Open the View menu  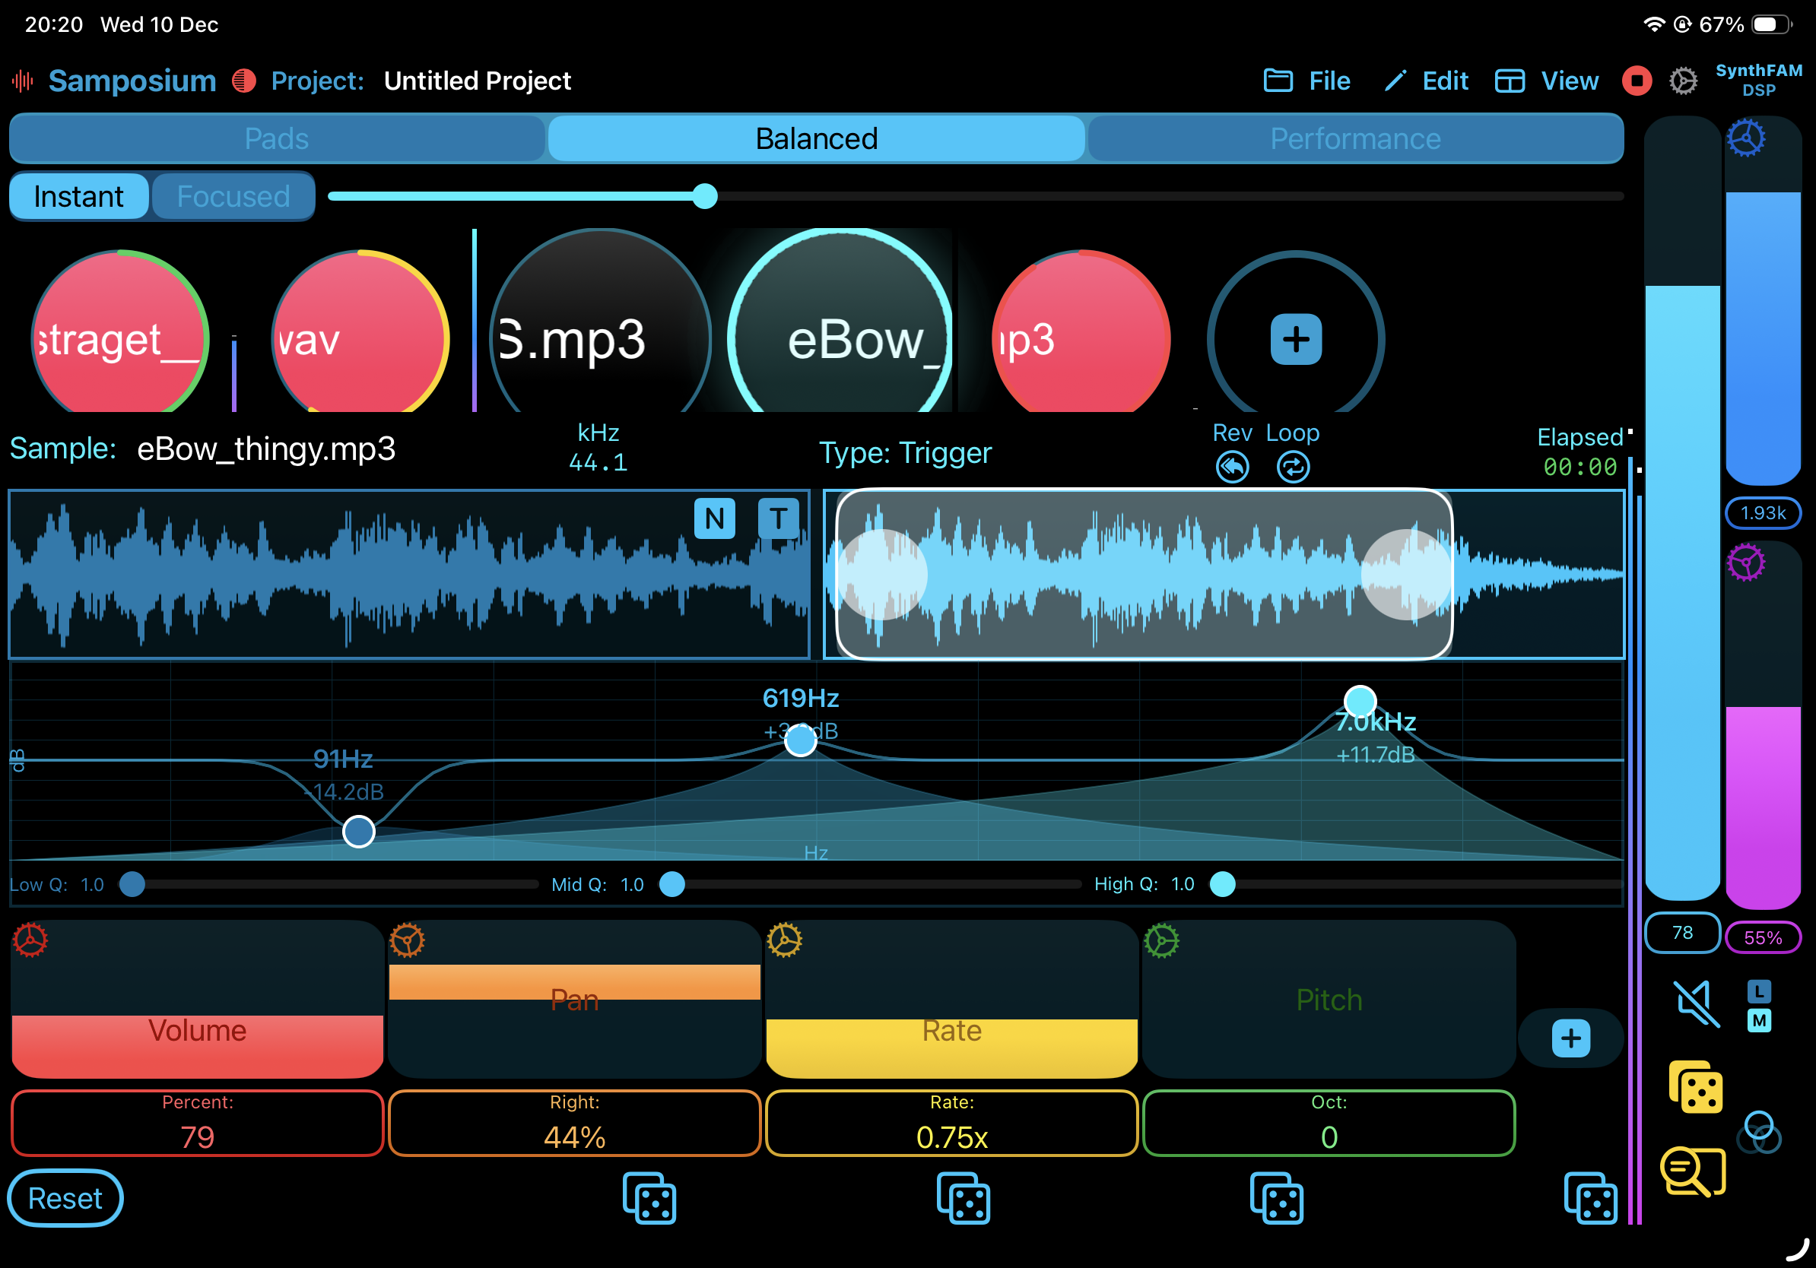1546,81
